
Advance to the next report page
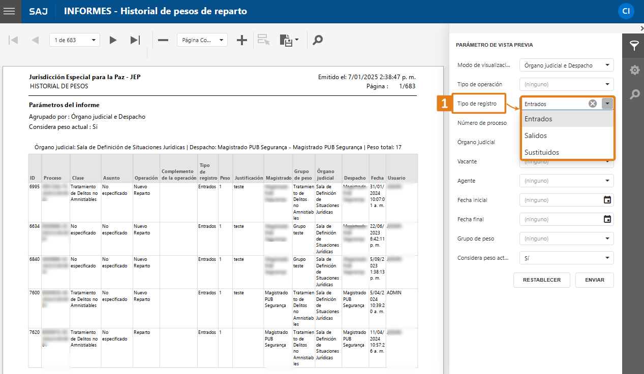[x=113, y=40]
